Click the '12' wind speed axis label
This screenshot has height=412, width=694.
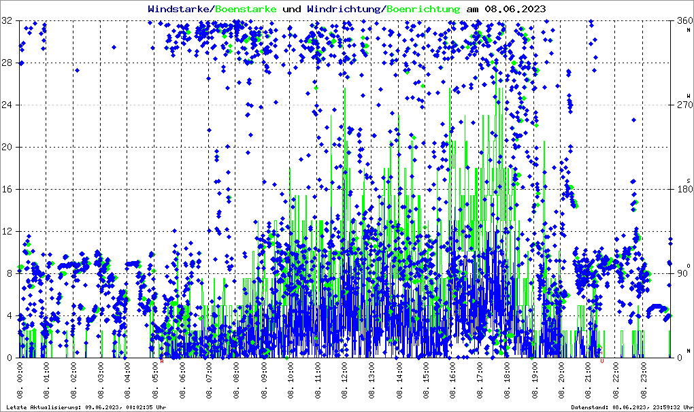pos(7,231)
